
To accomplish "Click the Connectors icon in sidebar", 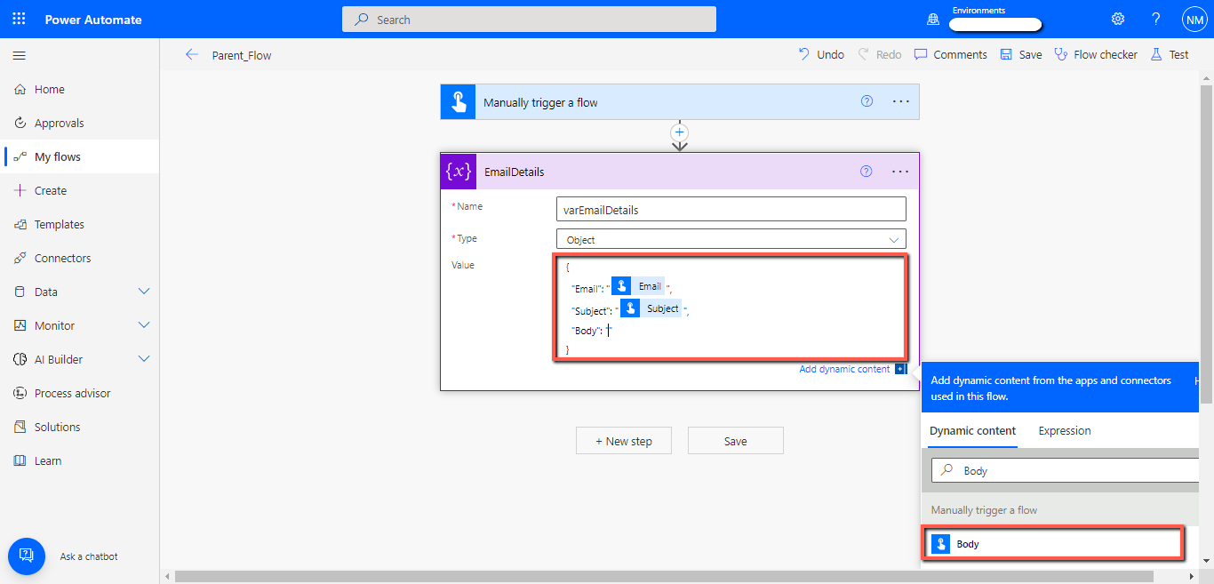I will tap(20, 258).
